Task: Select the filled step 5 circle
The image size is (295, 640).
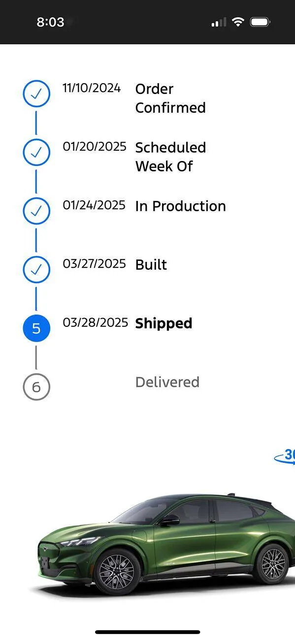Action: (36, 328)
